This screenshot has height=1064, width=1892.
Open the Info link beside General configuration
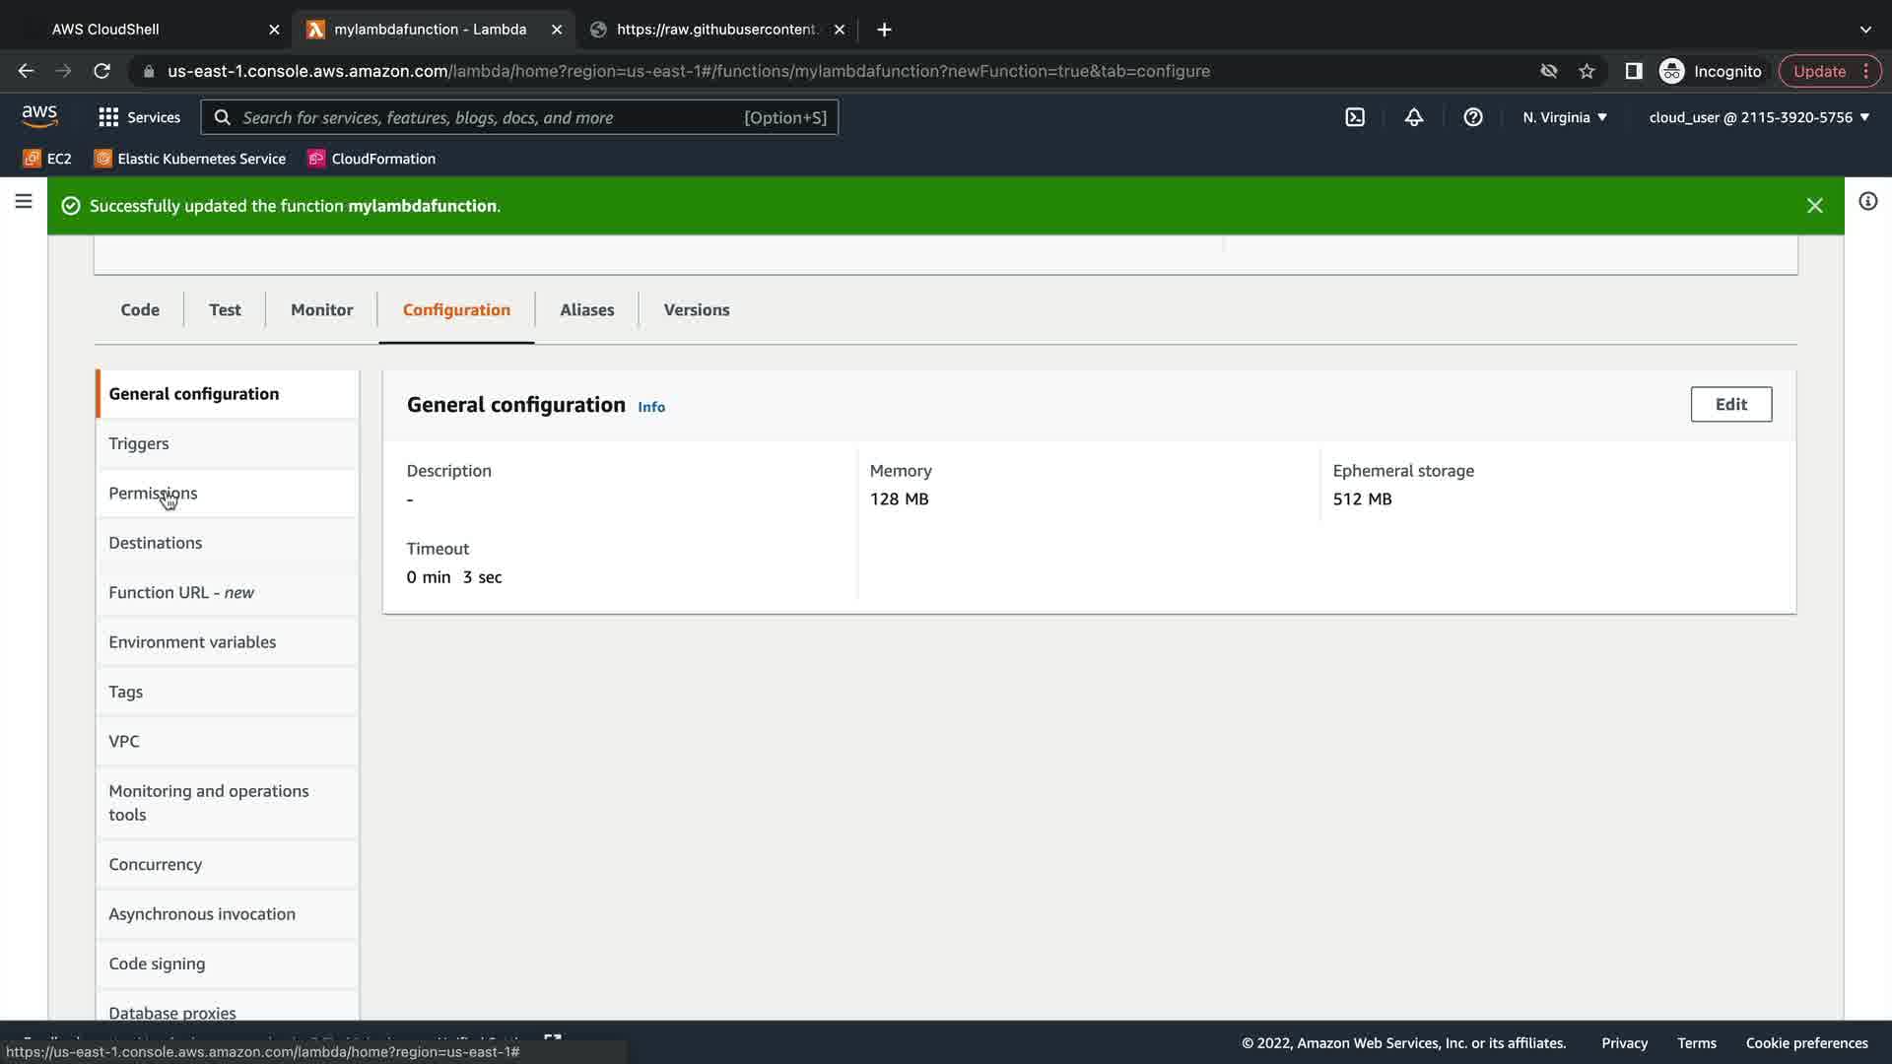tap(650, 407)
